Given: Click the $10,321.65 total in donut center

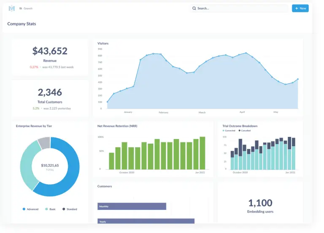Looking at the screenshot, I should click(50, 165).
